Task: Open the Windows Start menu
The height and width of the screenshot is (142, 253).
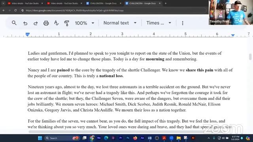Action: click(x=40, y=138)
